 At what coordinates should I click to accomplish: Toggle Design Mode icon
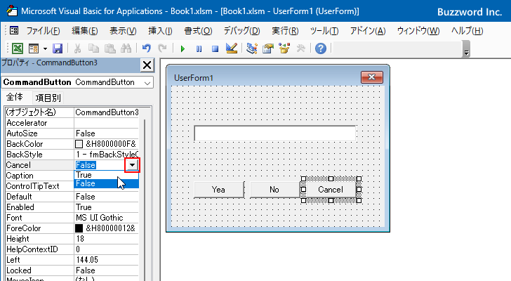pos(232,48)
